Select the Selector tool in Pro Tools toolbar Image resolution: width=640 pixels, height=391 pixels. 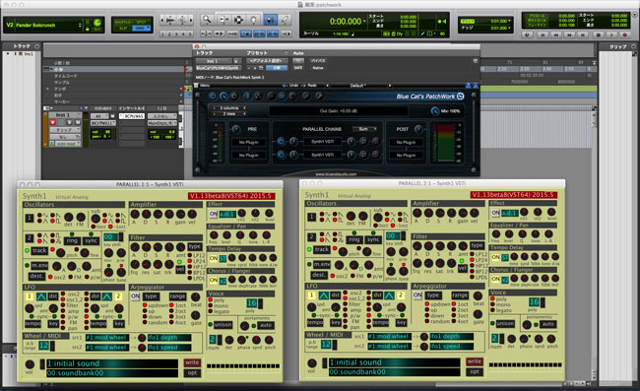[x=239, y=20]
